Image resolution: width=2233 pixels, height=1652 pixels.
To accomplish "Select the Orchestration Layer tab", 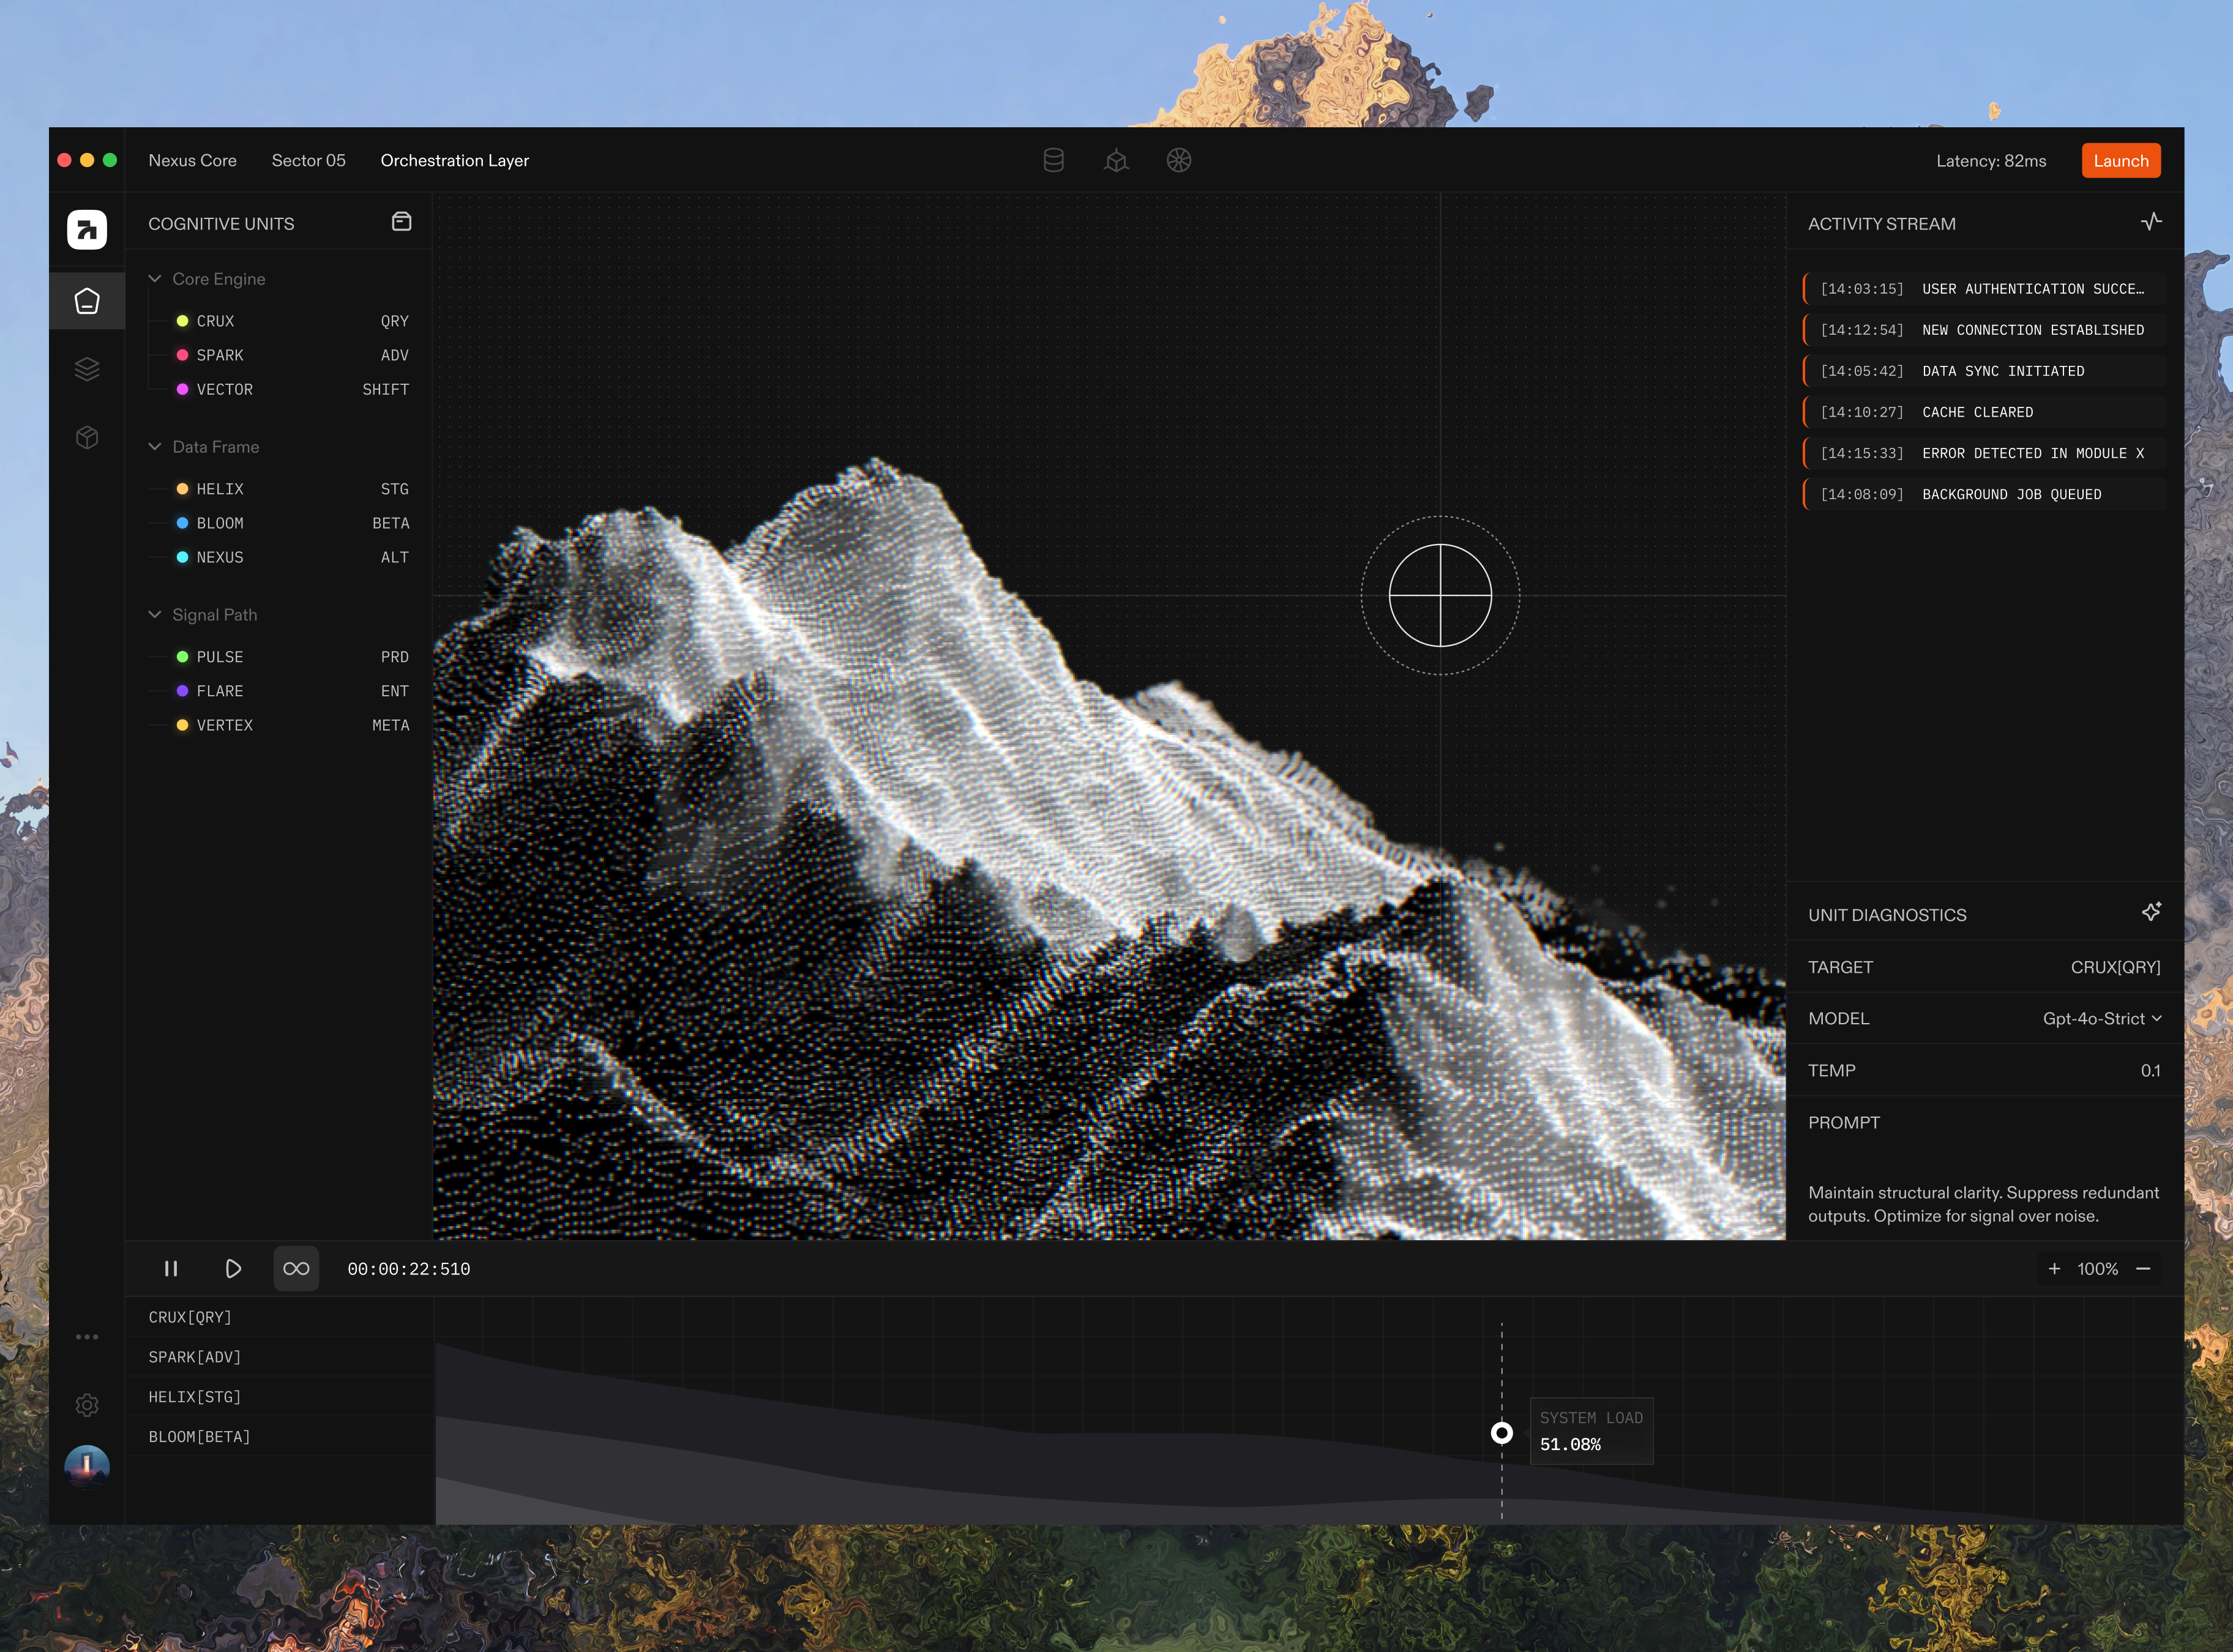I will [x=454, y=160].
